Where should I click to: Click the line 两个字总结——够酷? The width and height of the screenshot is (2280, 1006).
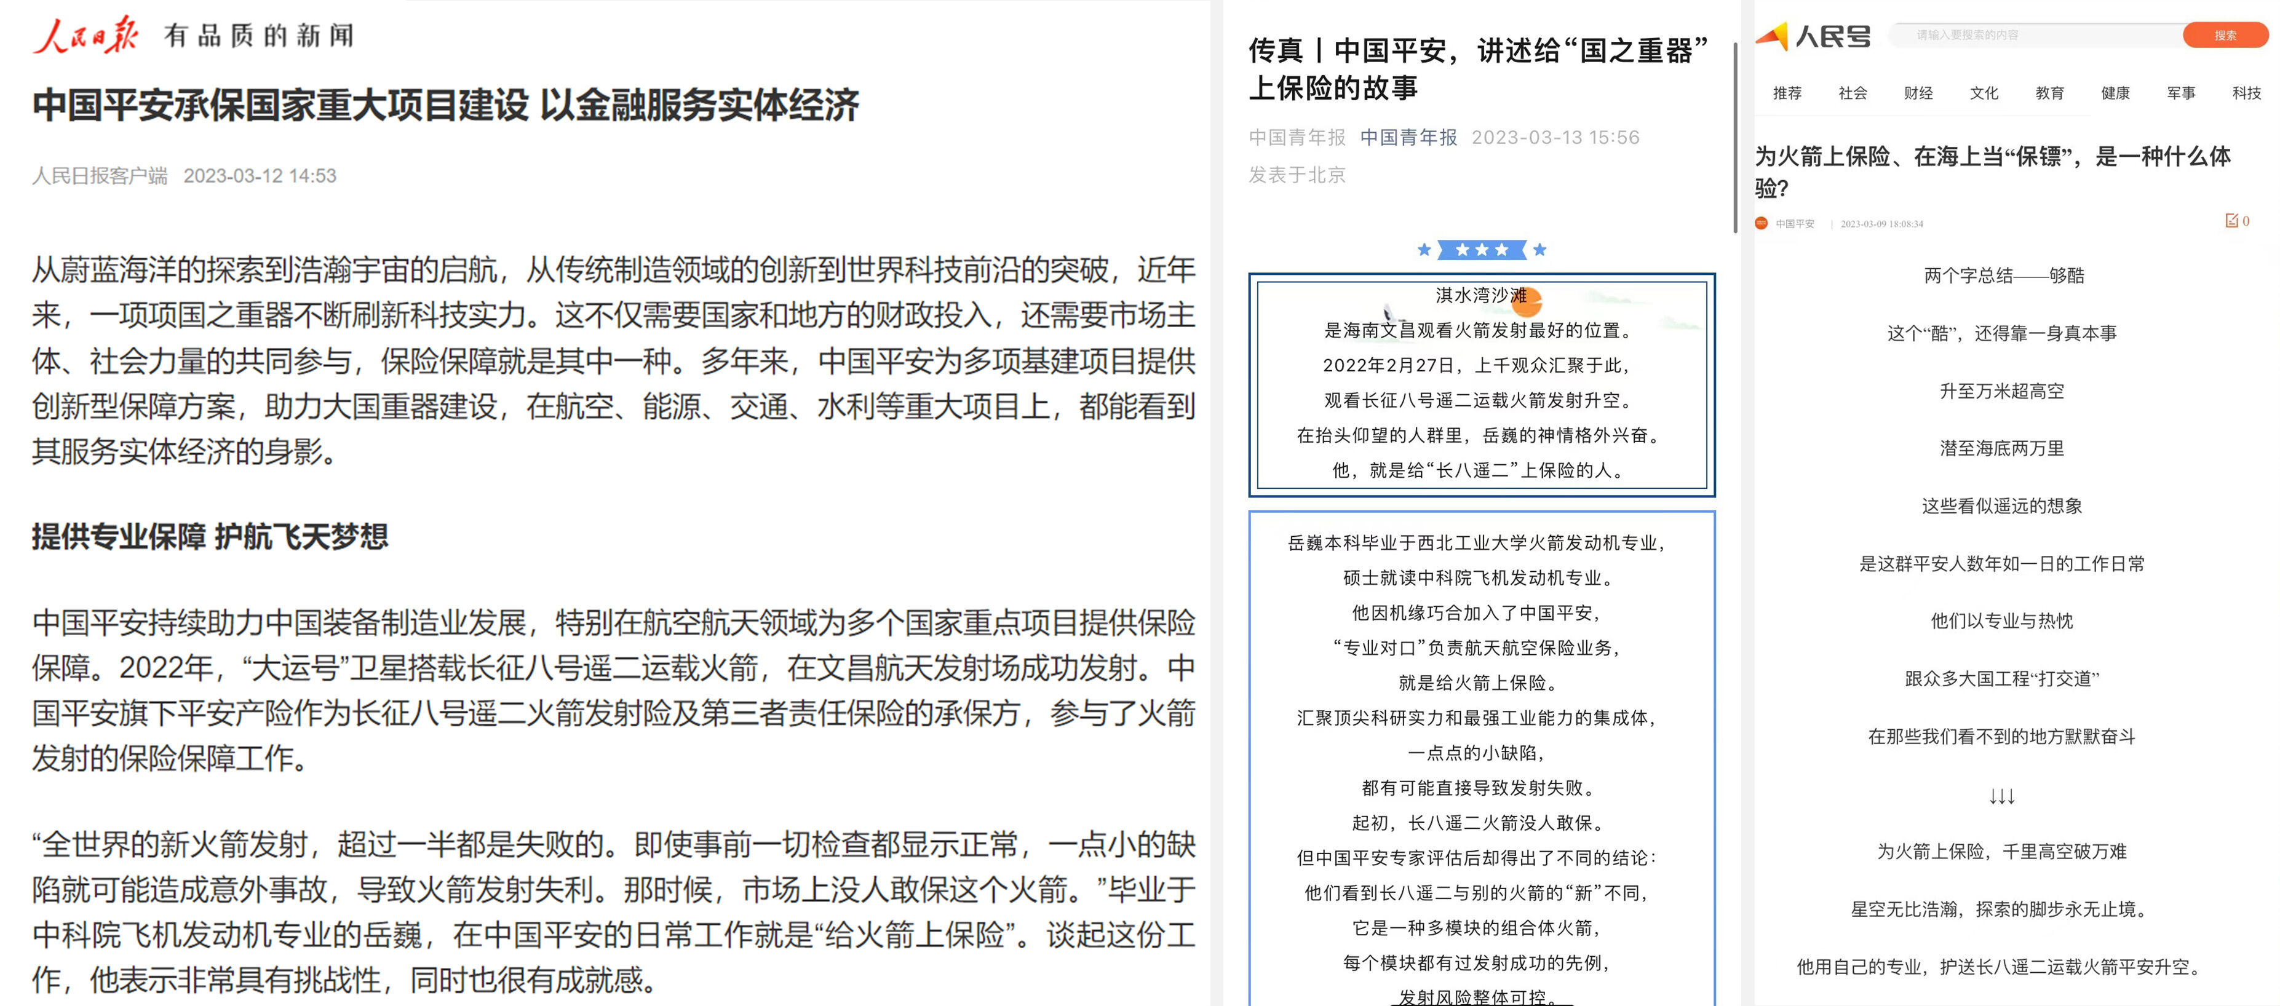click(x=2003, y=275)
